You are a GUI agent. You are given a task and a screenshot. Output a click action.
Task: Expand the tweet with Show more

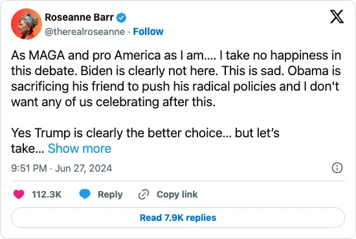tap(80, 148)
